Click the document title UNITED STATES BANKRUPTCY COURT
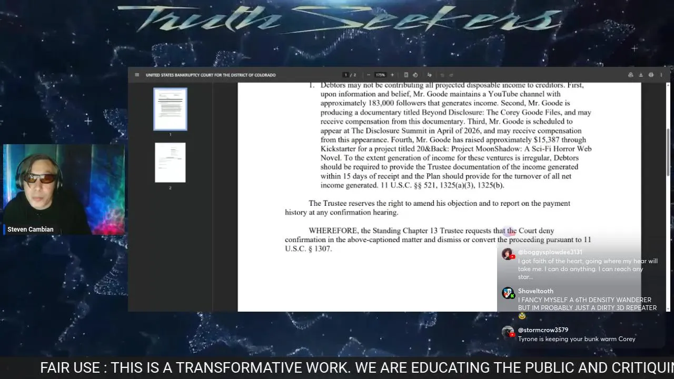The image size is (674, 379). [x=211, y=75]
